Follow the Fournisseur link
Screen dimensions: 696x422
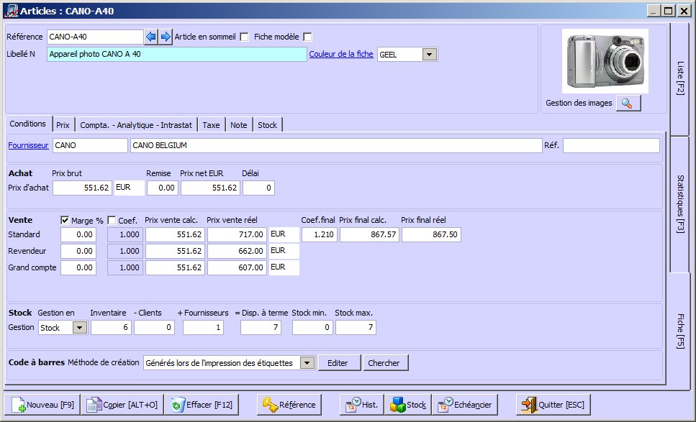pyautogui.click(x=28, y=145)
